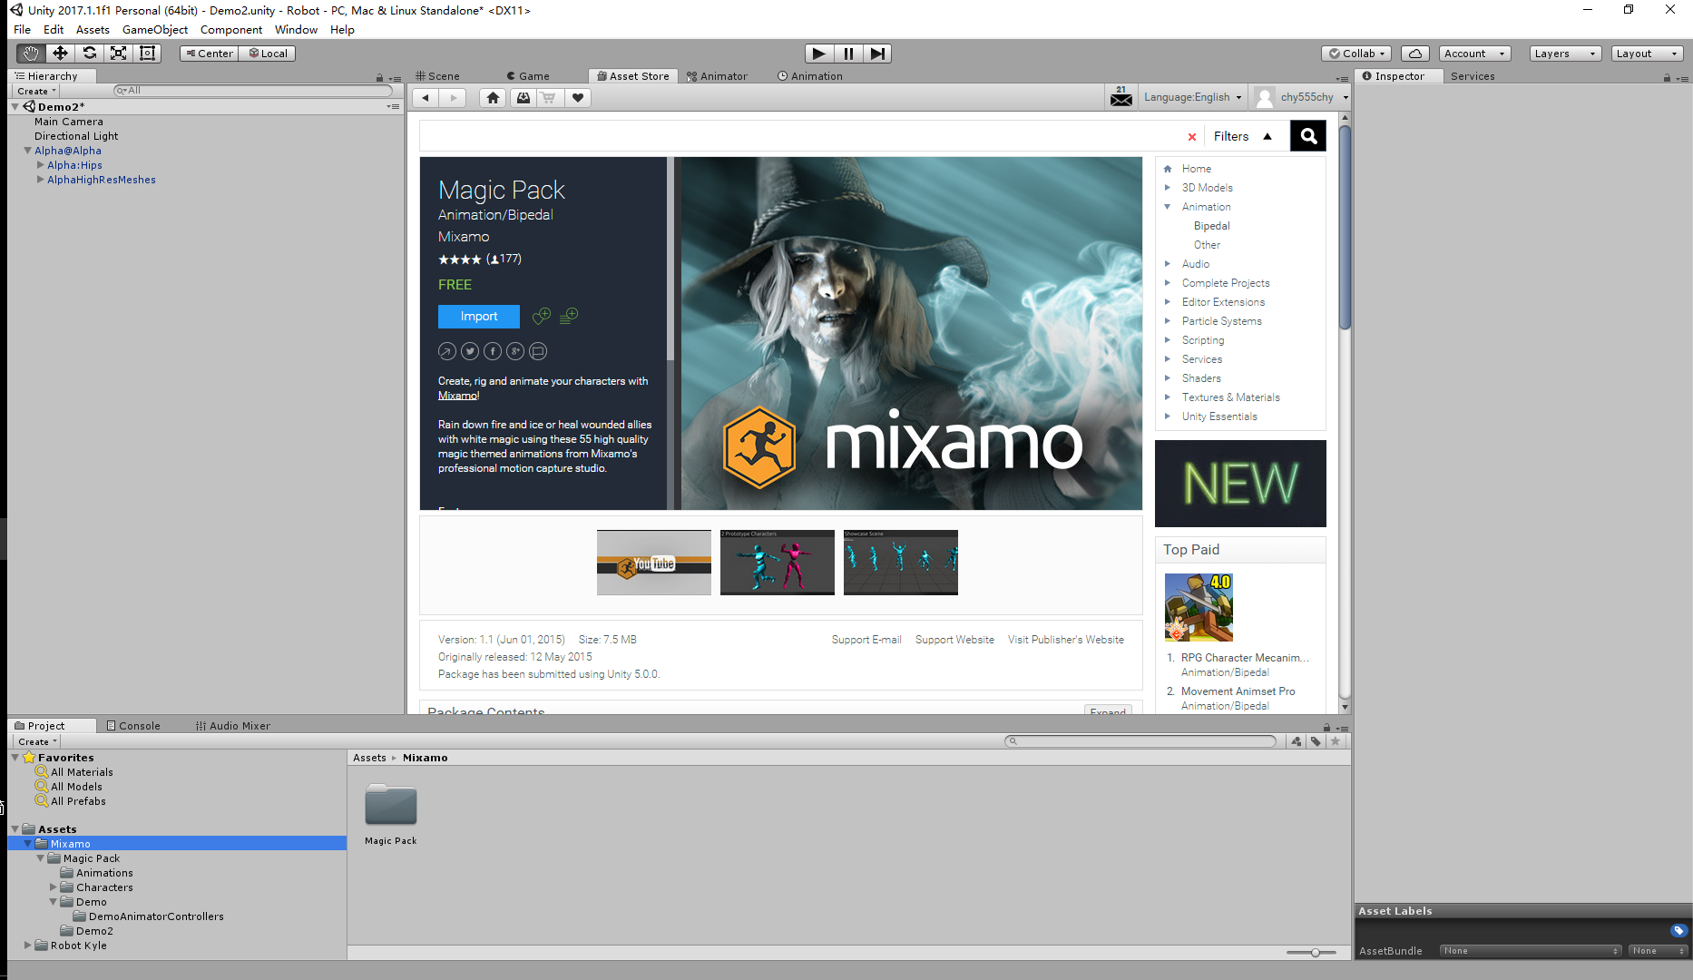Go back in Asset Store

coord(426,98)
